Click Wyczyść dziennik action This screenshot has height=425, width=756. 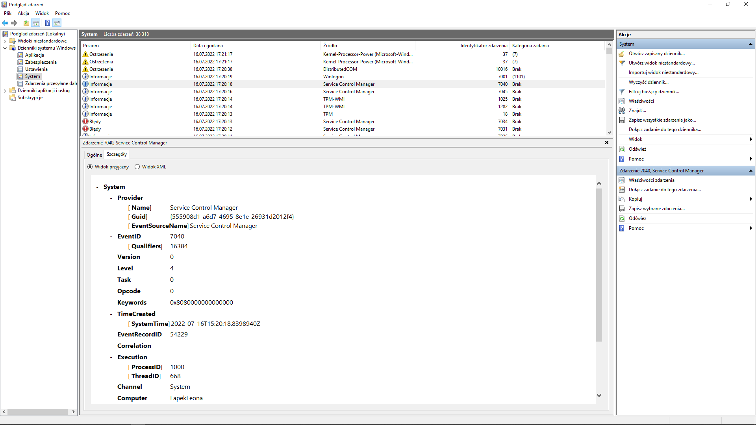649,82
